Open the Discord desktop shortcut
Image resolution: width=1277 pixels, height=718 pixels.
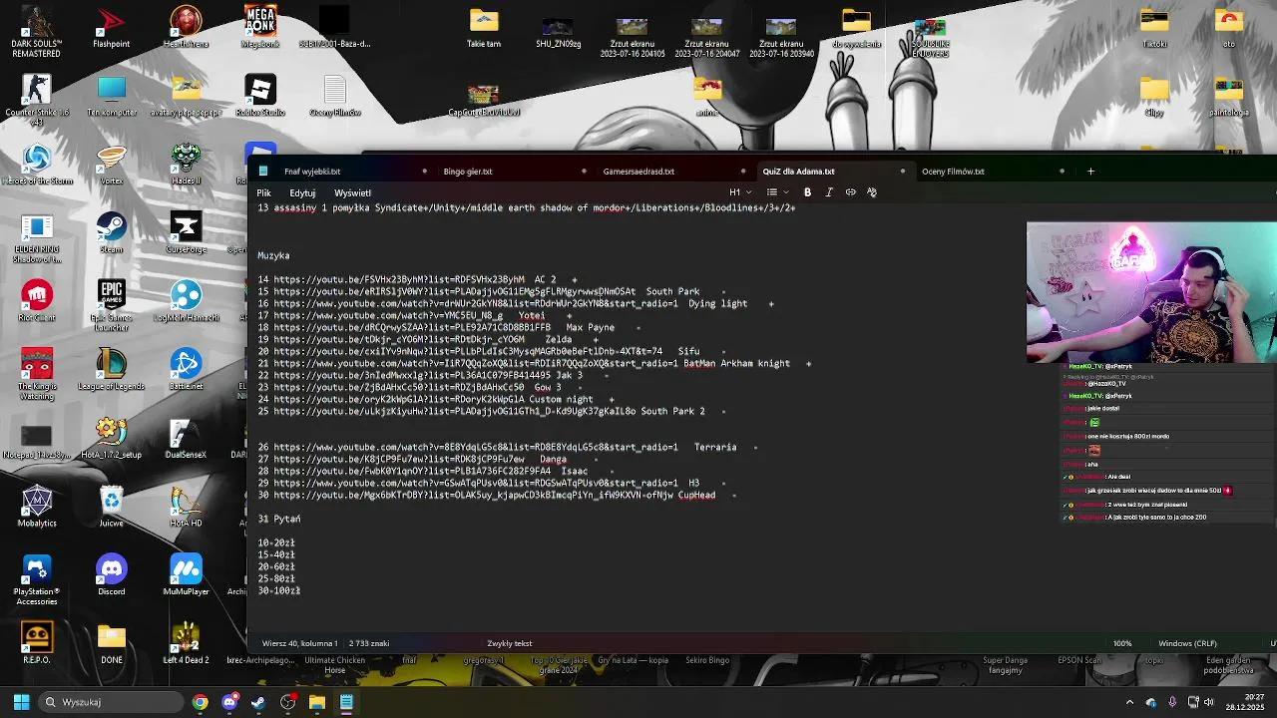pos(112,575)
